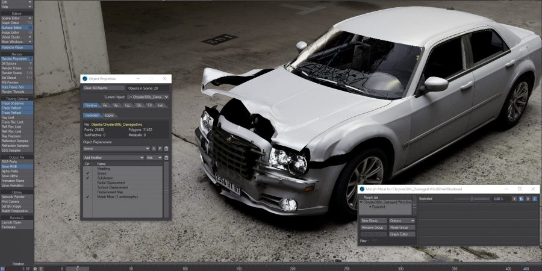Click the eye icon at the bottom left
Image resolution: width=542 pixels, height=271 pixels.
[36, 269]
